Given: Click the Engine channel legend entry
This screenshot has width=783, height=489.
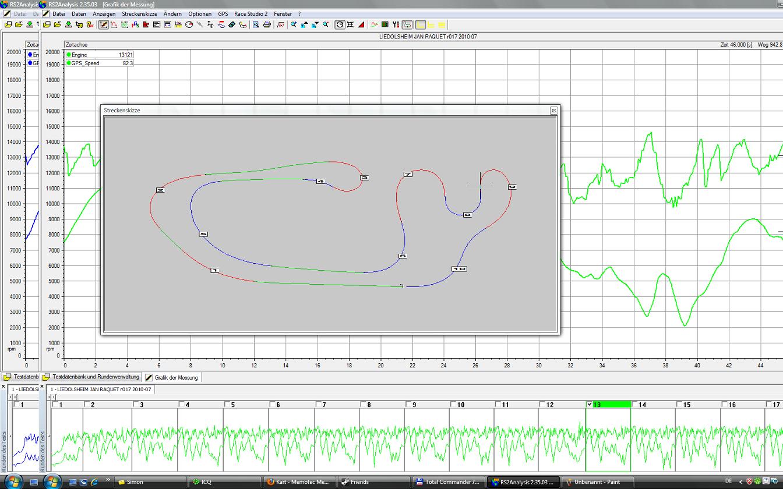Looking at the screenshot, I should (100, 55).
